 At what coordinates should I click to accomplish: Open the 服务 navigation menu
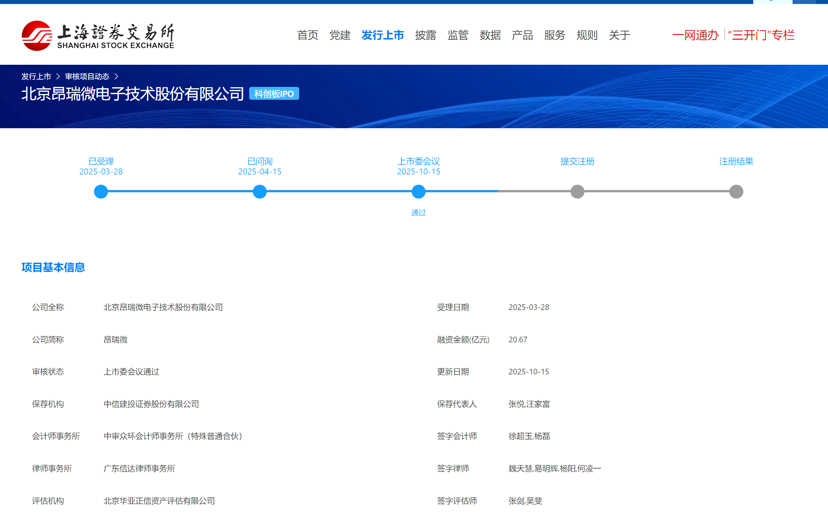point(555,35)
